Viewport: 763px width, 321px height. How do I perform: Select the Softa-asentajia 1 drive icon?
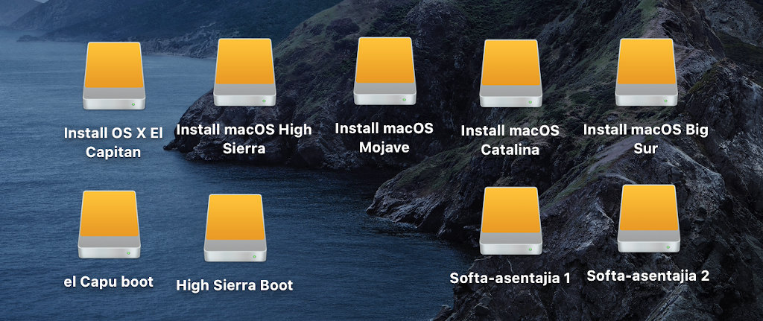click(x=510, y=220)
